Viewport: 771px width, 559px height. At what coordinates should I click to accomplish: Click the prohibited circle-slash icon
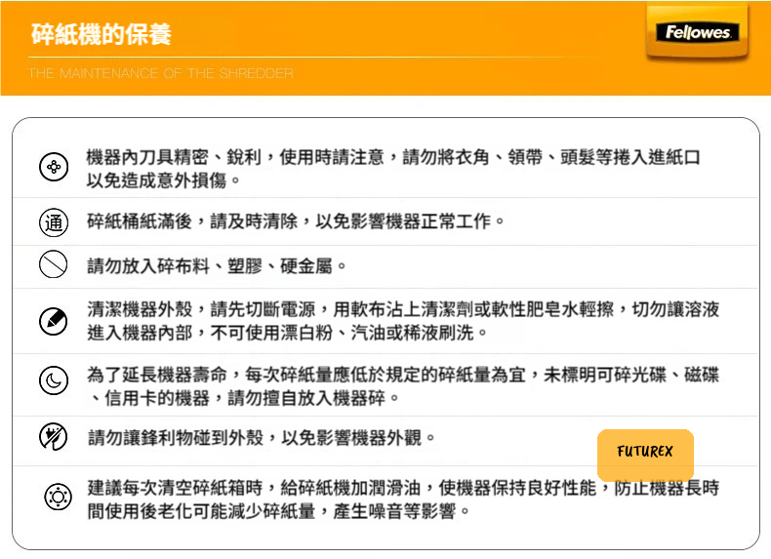[53, 264]
